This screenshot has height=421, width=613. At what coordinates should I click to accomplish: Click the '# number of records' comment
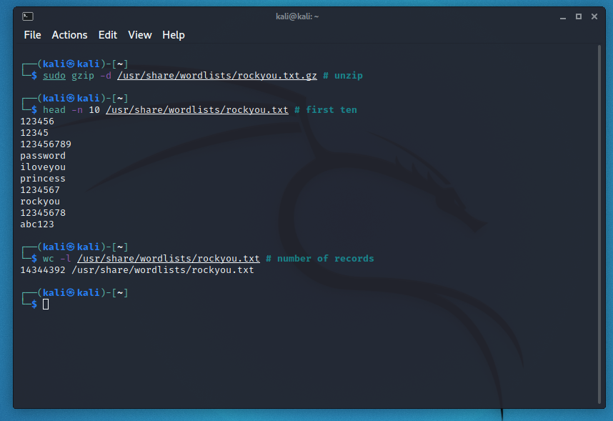[x=320, y=259]
